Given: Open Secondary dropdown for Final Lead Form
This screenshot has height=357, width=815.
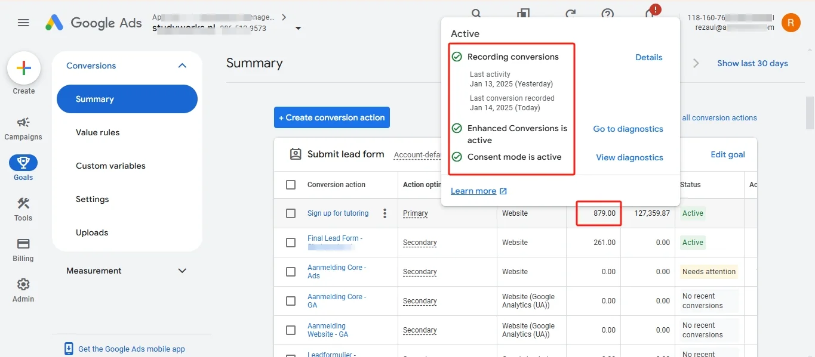Looking at the screenshot, I should click(420, 243).
